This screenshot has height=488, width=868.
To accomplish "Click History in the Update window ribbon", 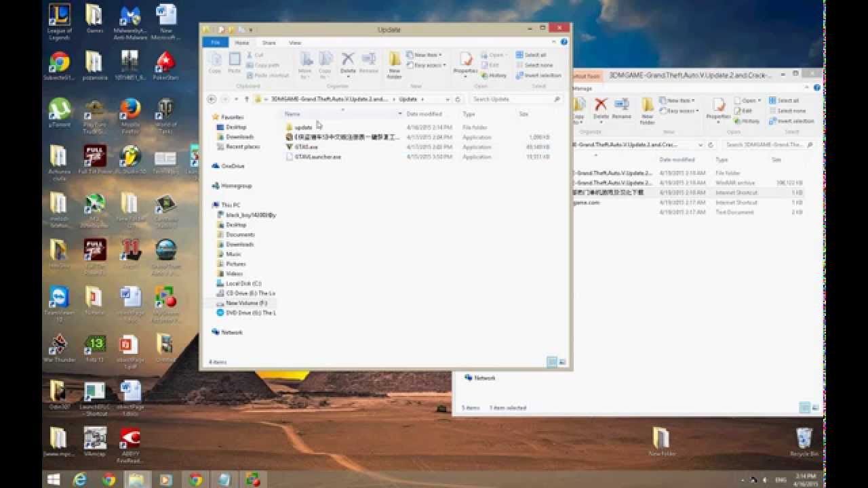I will (x=493, y=75).
